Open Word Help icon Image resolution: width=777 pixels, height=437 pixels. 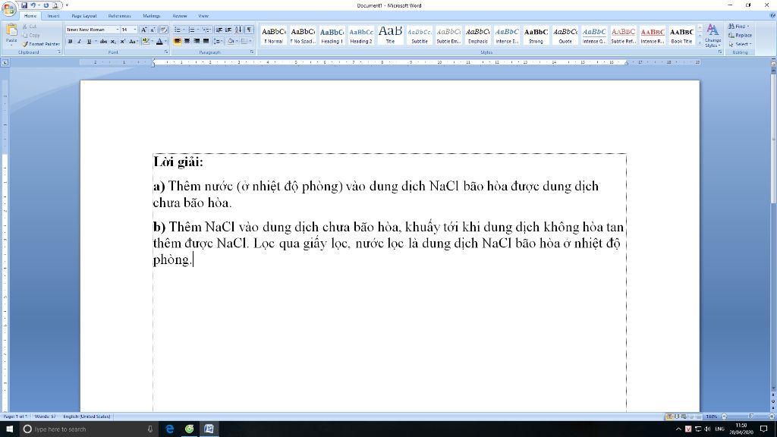[772, 16]
